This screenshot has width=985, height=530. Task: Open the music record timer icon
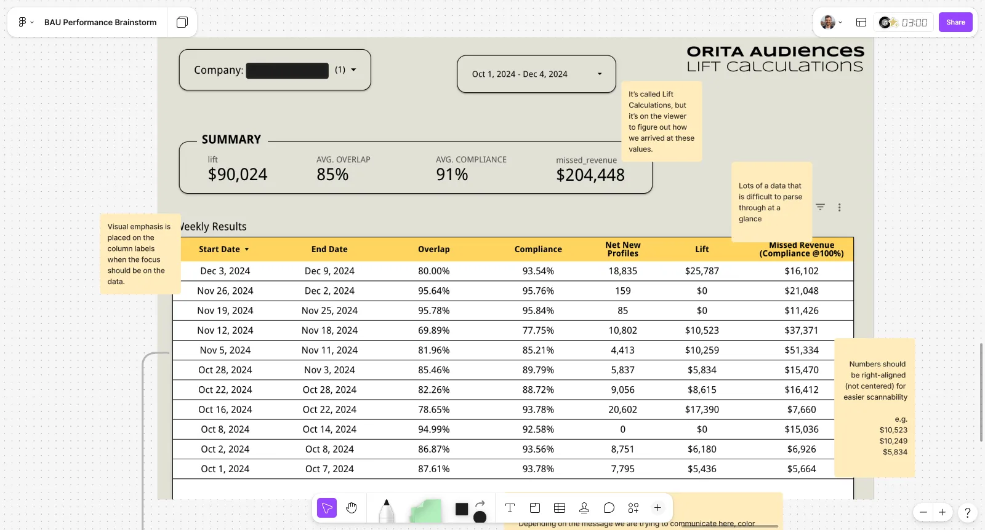pos(888,23)
